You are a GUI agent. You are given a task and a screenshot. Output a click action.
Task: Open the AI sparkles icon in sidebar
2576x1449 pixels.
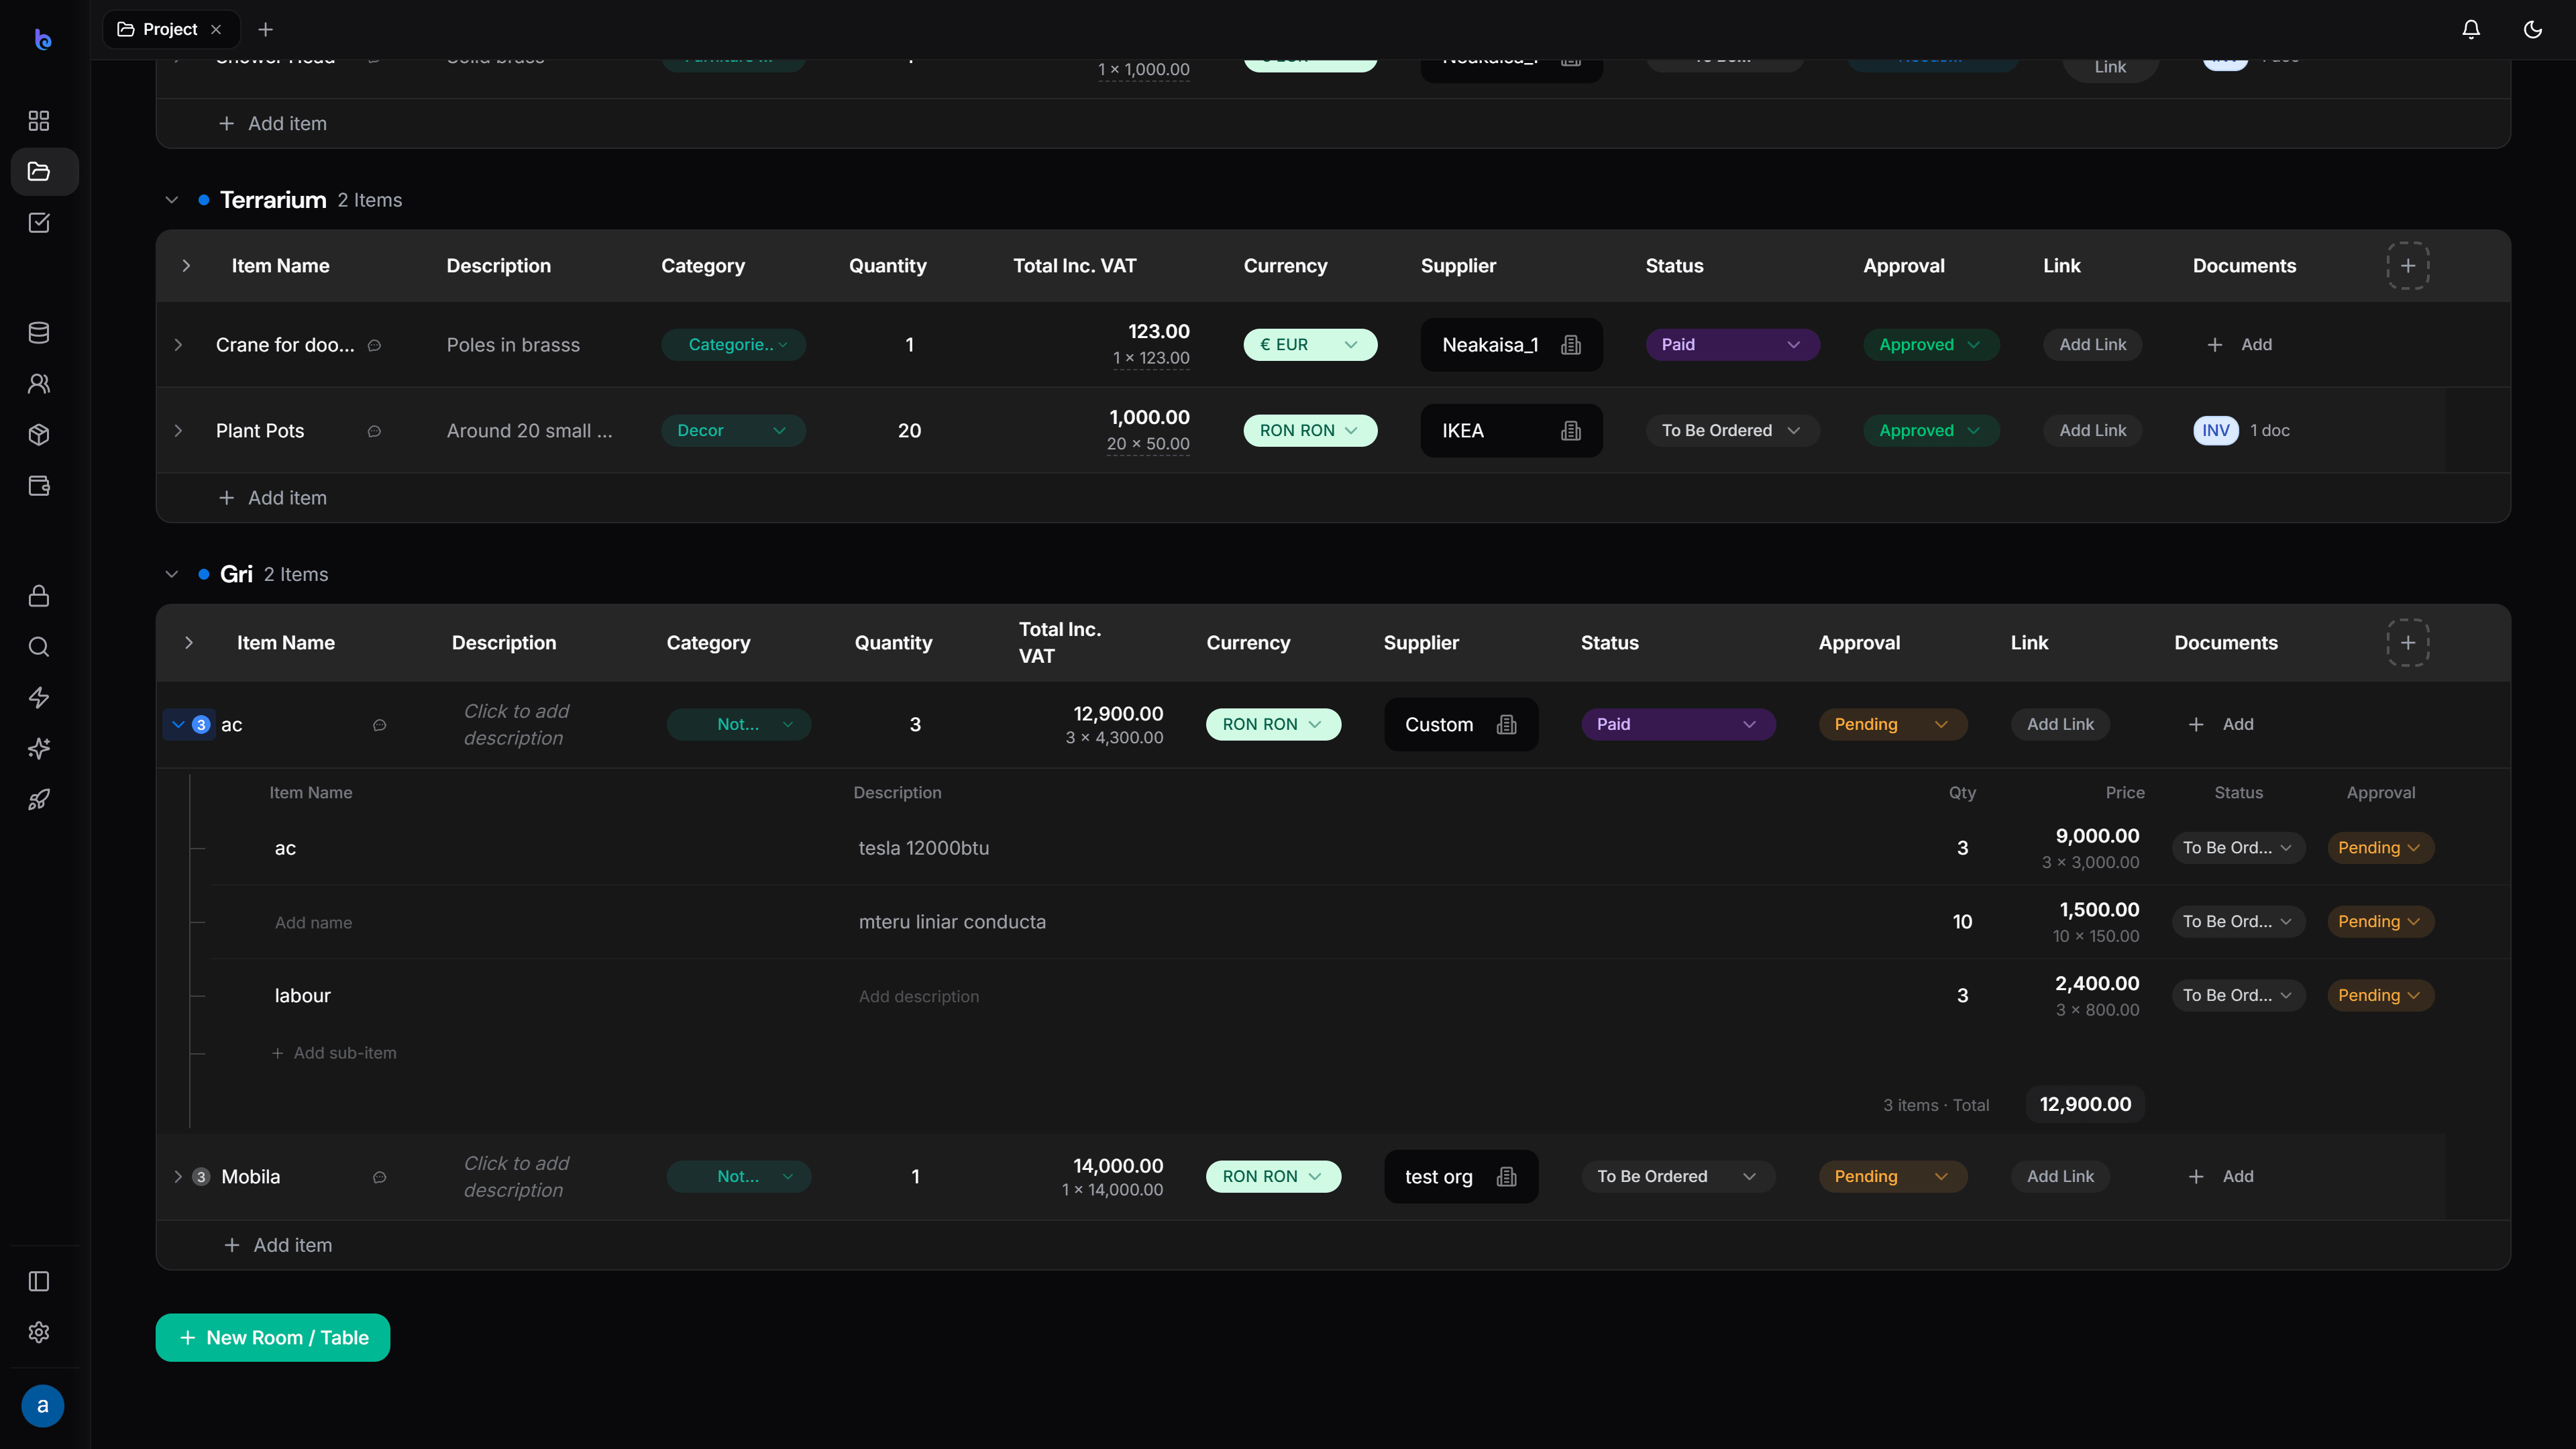pos(39,749)
